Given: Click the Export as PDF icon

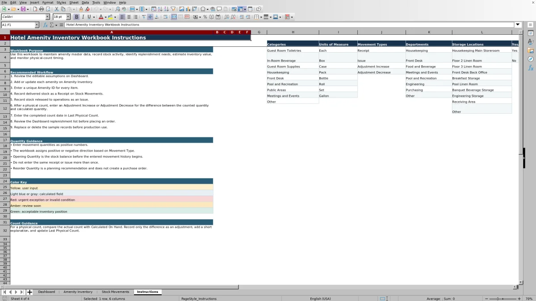Looking at the screenshot, I should [35, 9].
